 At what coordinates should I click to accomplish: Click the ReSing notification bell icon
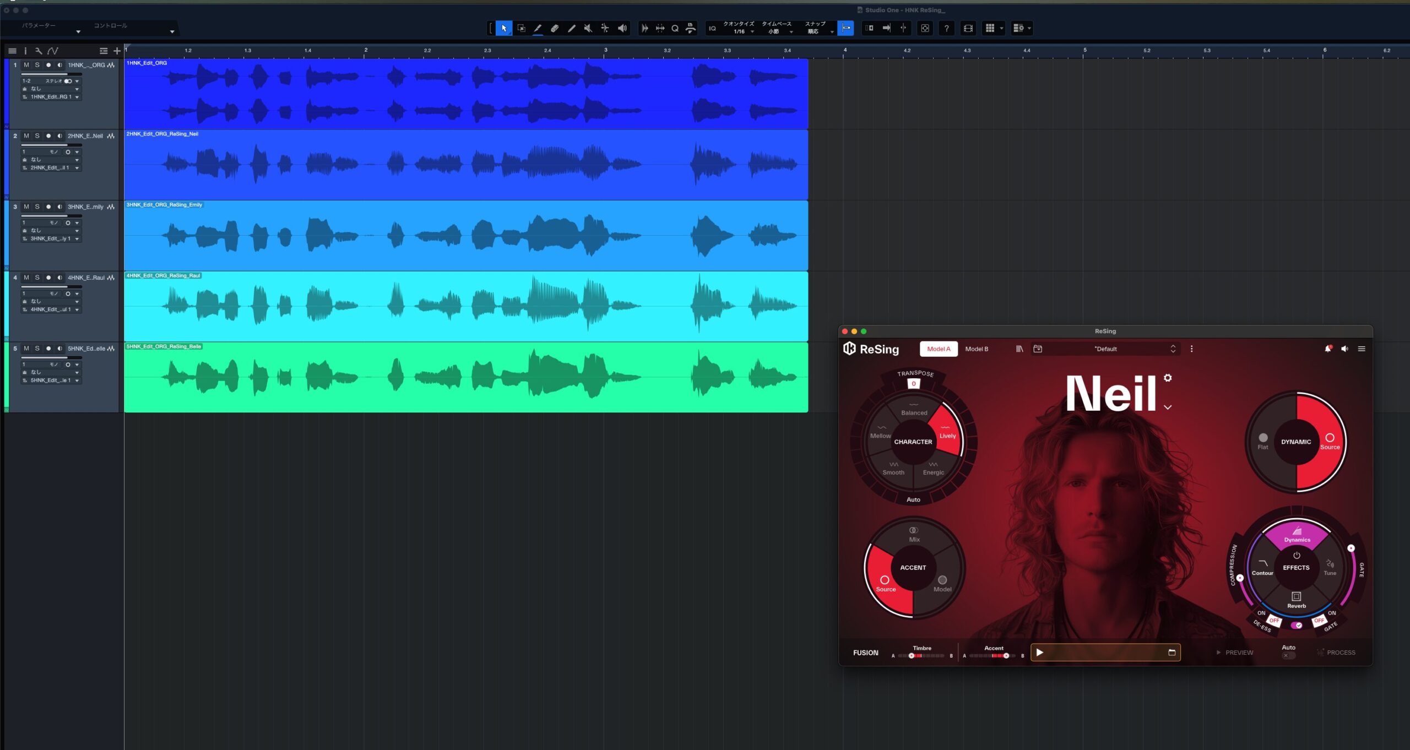pos(1327,349)
